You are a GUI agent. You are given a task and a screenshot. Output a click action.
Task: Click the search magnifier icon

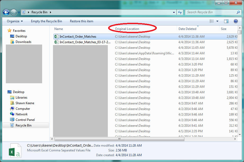tap(238, 12)
